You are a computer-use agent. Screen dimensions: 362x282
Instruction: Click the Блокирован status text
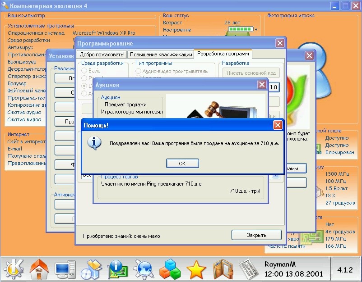coord(339,152)
